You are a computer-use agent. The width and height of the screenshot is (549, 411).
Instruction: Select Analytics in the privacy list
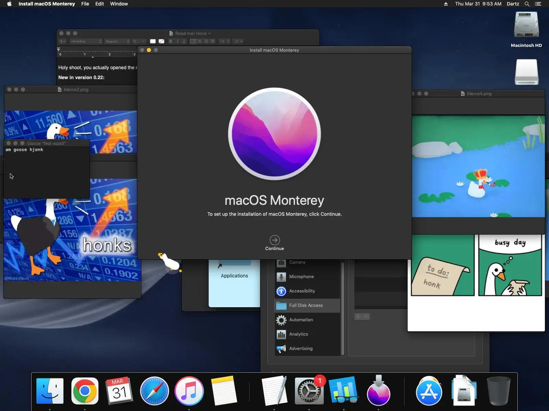[x=307, y=334]
